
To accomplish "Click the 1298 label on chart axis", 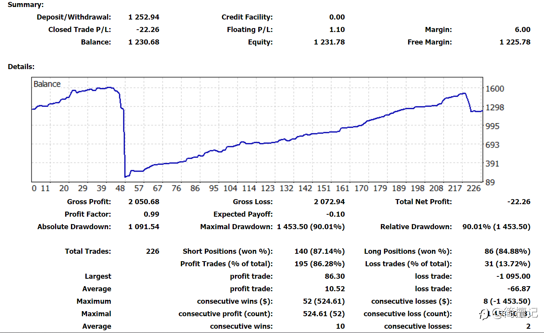I will (x=495, y=107).
